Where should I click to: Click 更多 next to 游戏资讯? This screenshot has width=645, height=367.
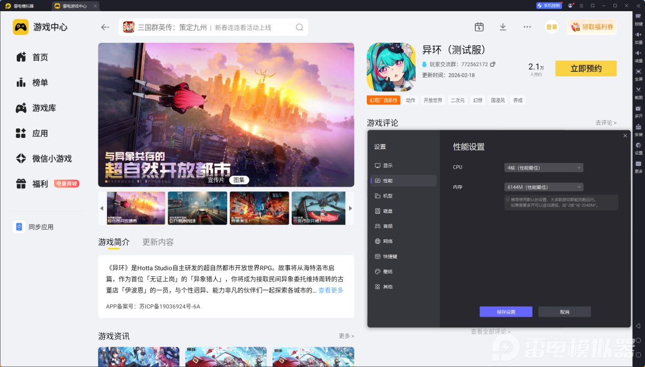346,336
